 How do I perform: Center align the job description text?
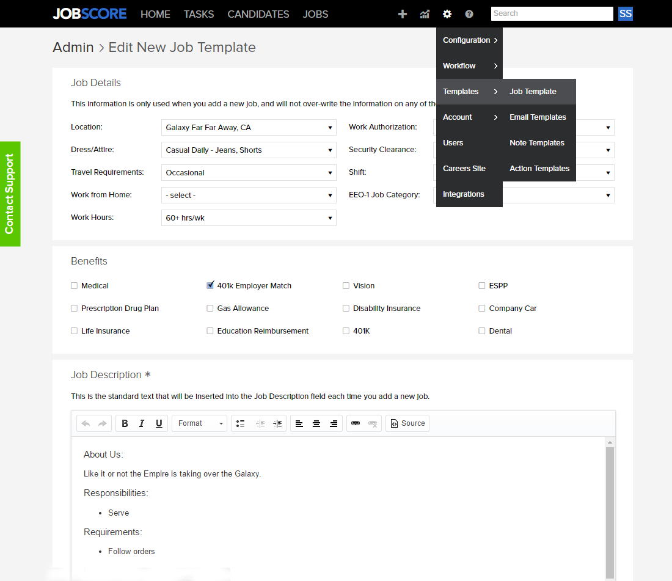[x=316, y=423]
